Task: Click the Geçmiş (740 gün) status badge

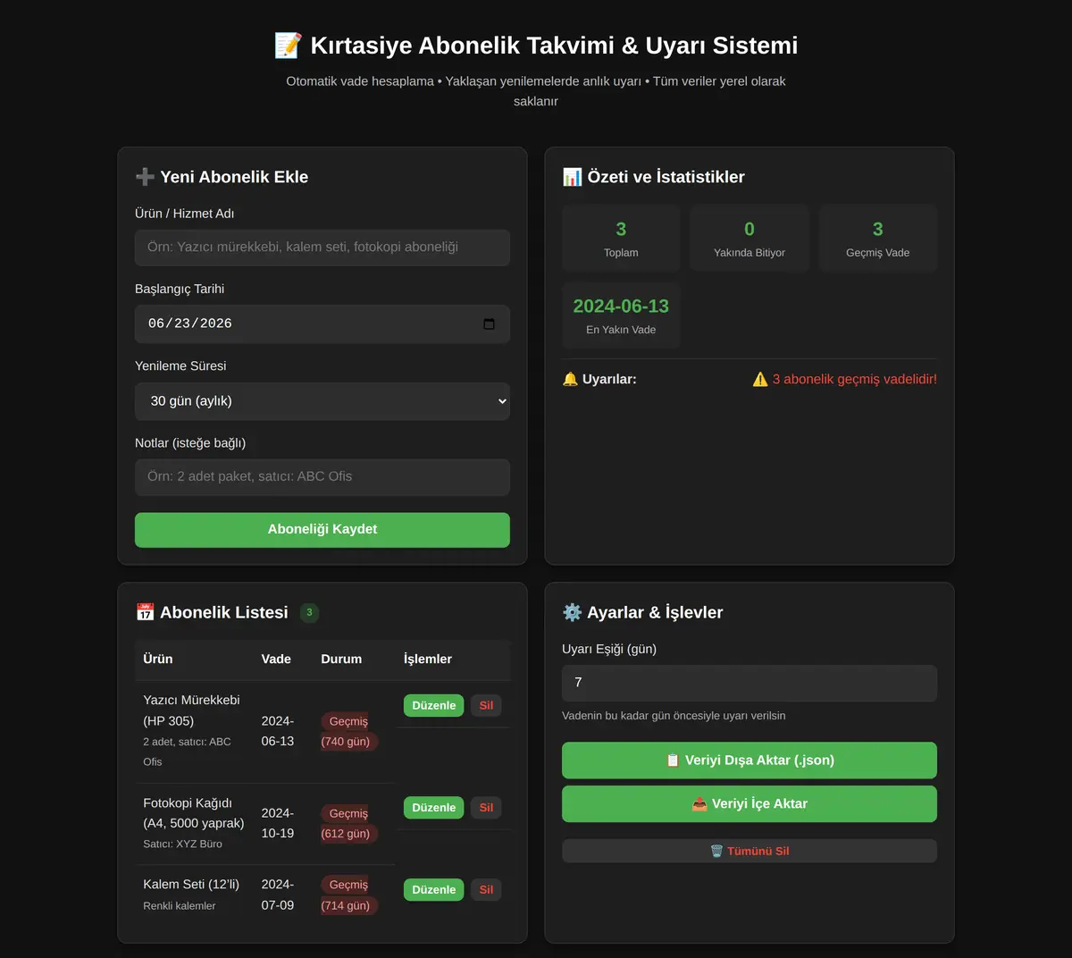Action: (349, 731)
